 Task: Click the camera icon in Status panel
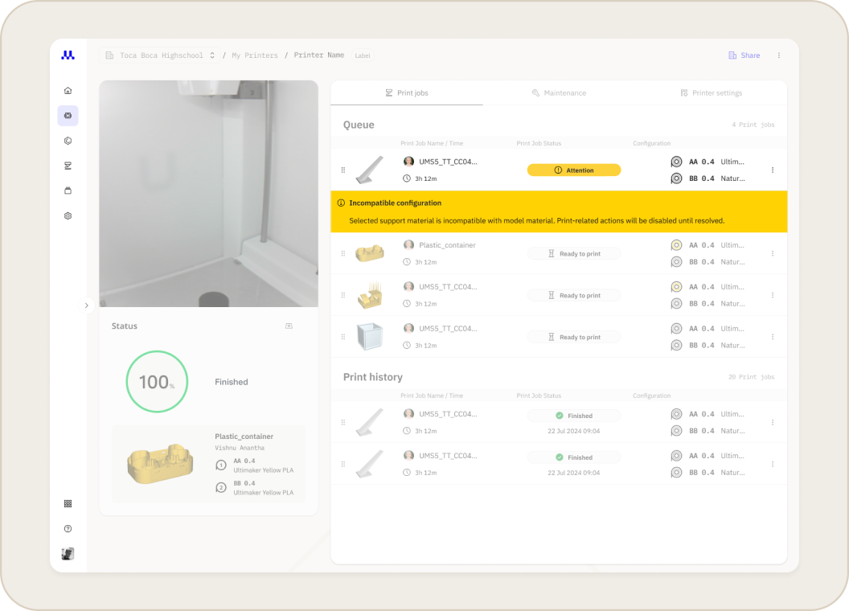coord(289,326)
